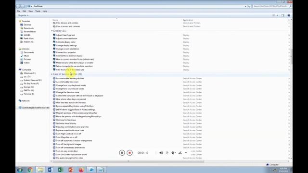Open Turn Magnifier on or off

pyautogui.click(x=66, y=137)
